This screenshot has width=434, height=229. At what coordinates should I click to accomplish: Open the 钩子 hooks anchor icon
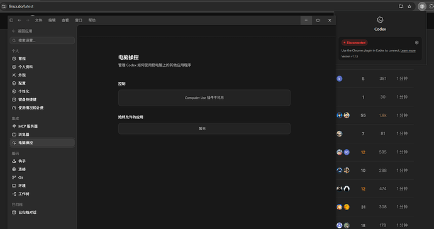point(14,161)
